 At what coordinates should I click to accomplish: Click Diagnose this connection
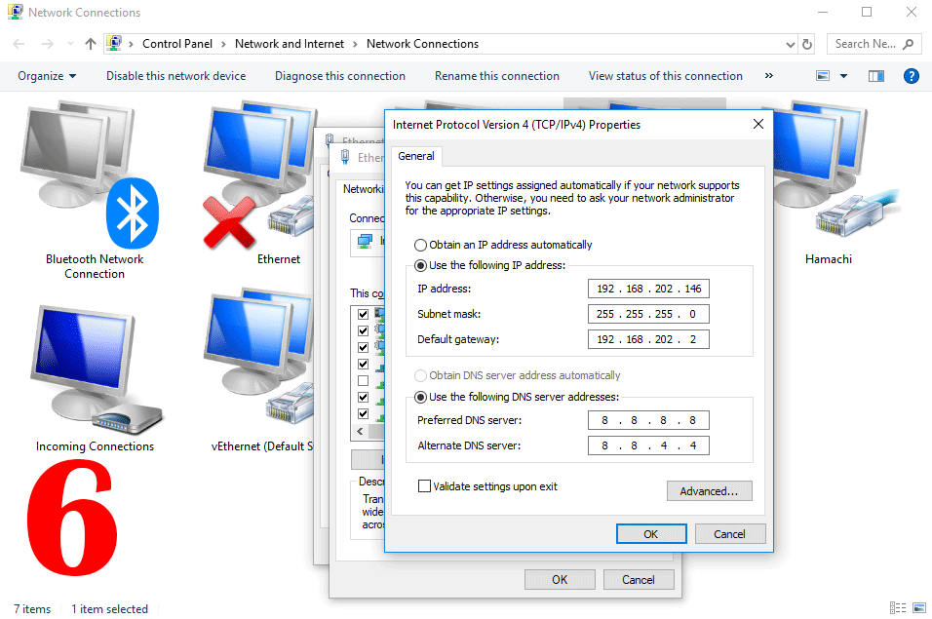(339, 75)
